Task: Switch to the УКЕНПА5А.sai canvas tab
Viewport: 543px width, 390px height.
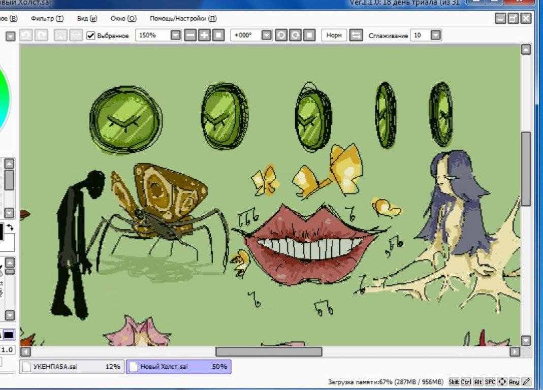Action: pos(72,367)
